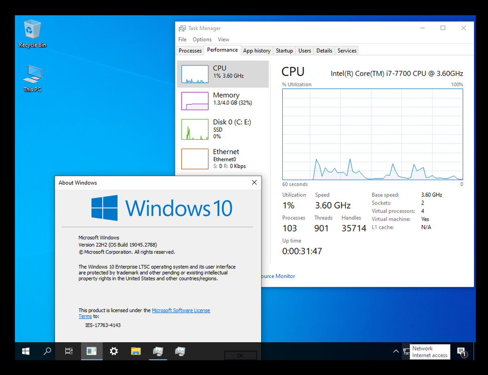Select the This PC desktop icon
Viewport: 488px width, 375px height.
click(x=32, y=78)
